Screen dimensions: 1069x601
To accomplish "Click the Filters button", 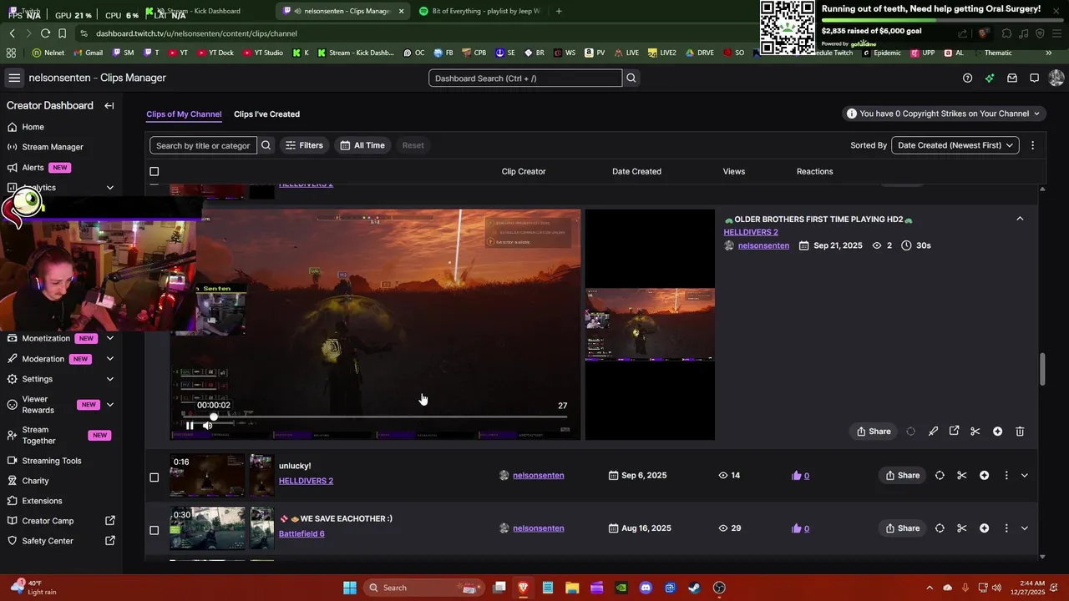I will 304,145.
